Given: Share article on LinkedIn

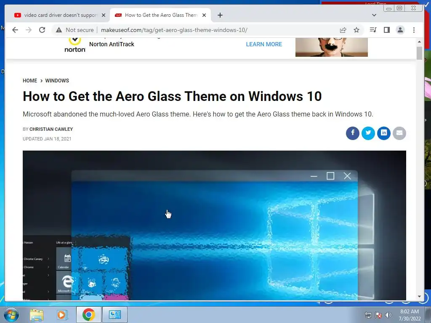Looking at the screenshot, I should click(384, 133).
